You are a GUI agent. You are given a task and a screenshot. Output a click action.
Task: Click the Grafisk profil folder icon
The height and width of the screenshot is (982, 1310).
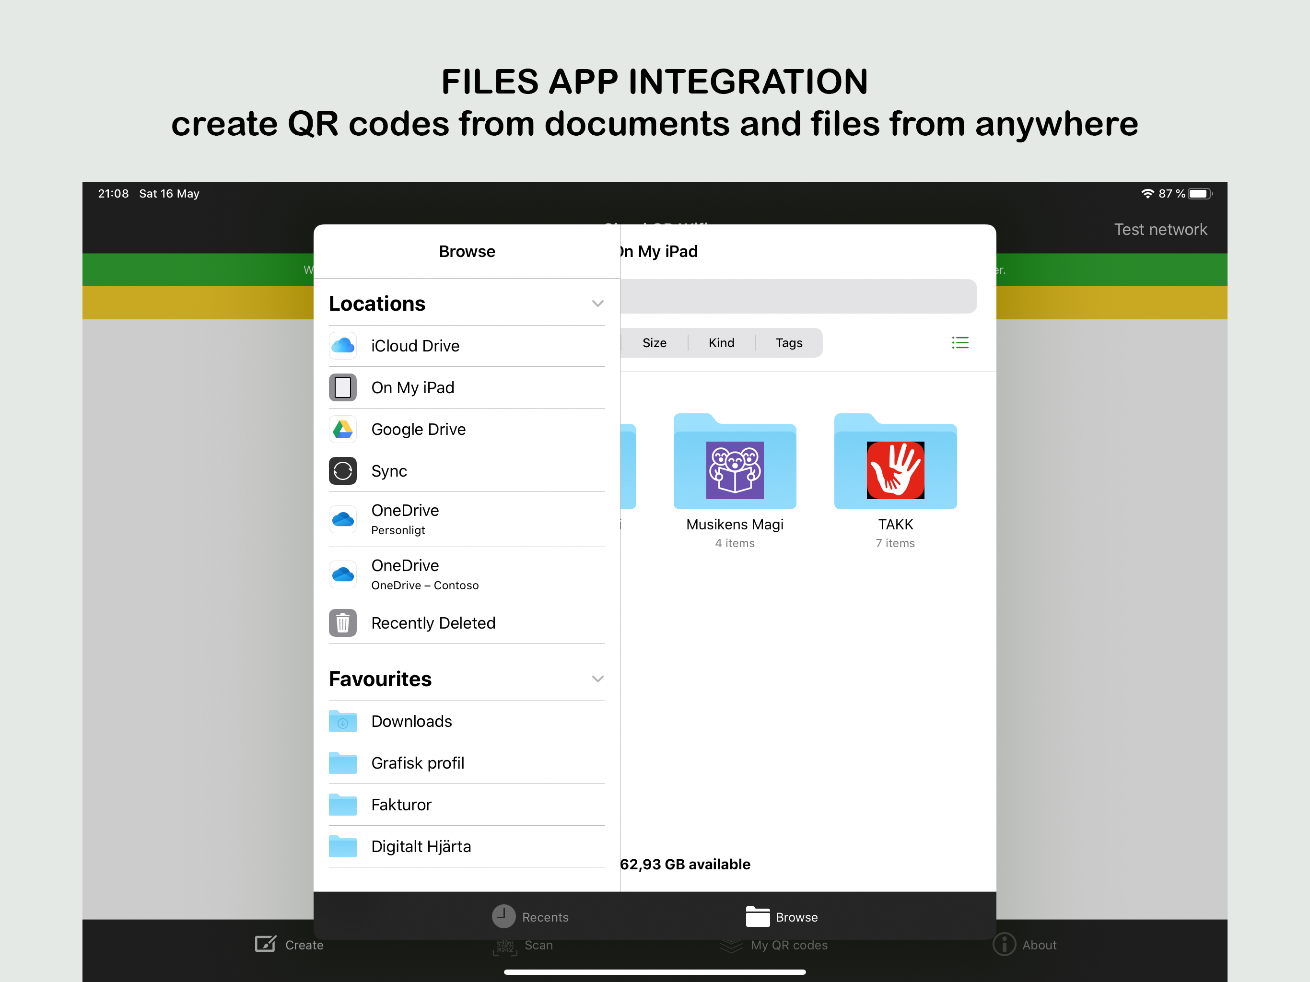[342, 763]
